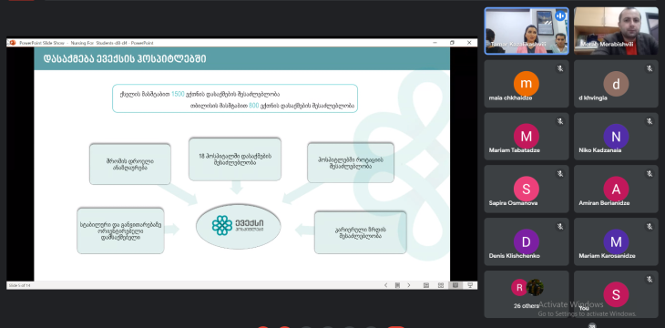Click pink 'S' avatar of Sapira Osmanova
The height and width of the screenshot is (328, 665).
coord(527,189)
